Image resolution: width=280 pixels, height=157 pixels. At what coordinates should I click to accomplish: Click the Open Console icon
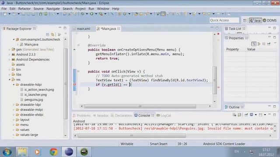pos(261,115)
